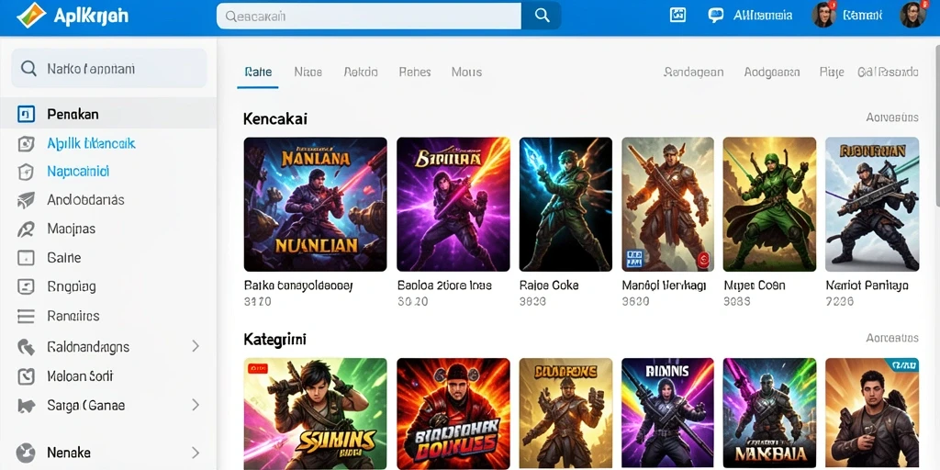The height and width of the screenshot is (470, 940).
Task: Open the Mıyen Coşn game thumbnail
Action: tap(769, 205)
